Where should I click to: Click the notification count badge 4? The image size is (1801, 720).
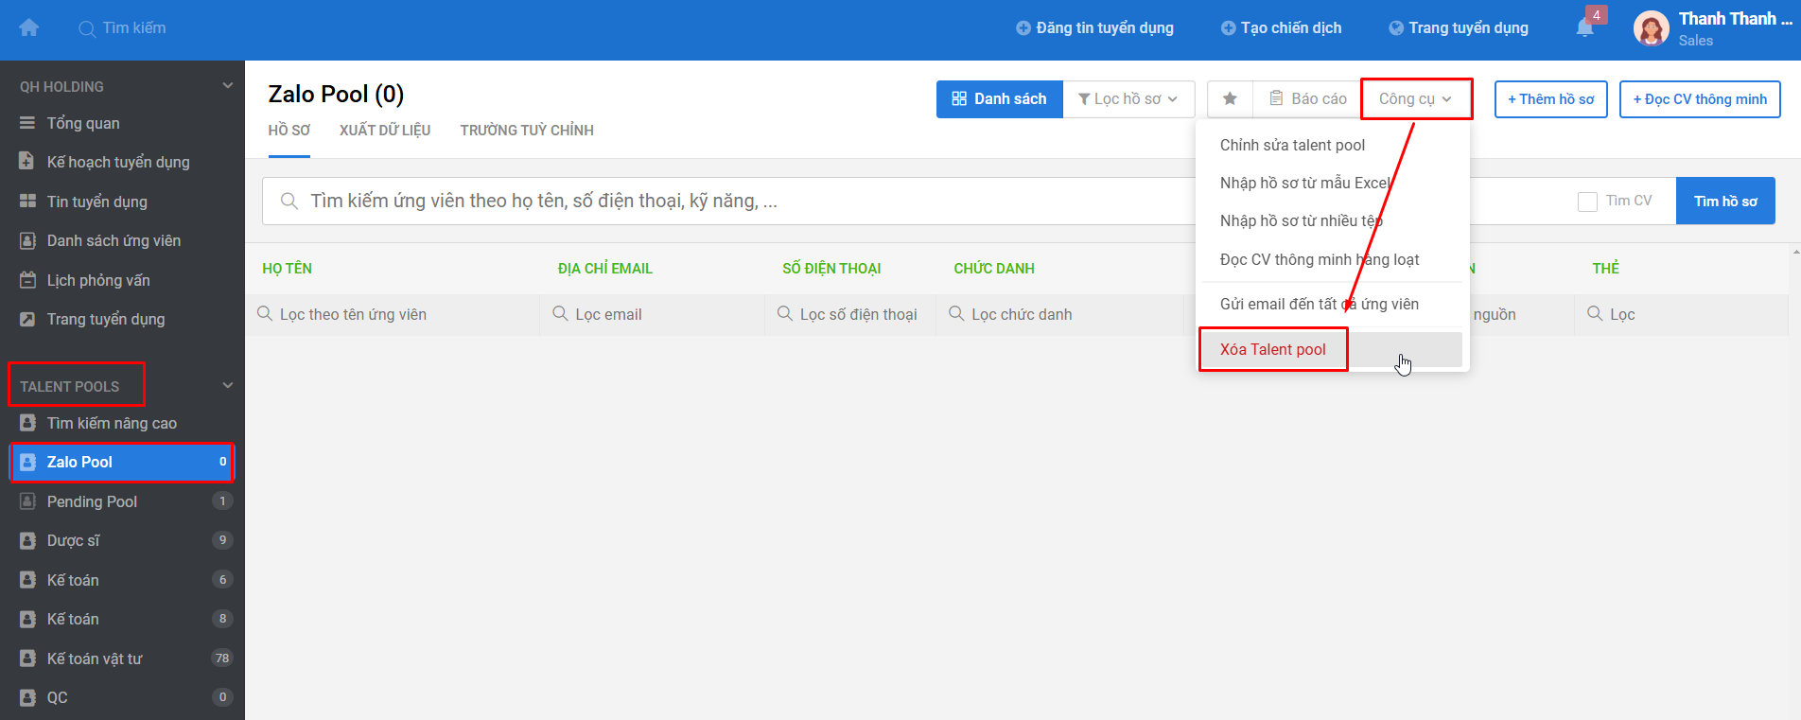1597,15
